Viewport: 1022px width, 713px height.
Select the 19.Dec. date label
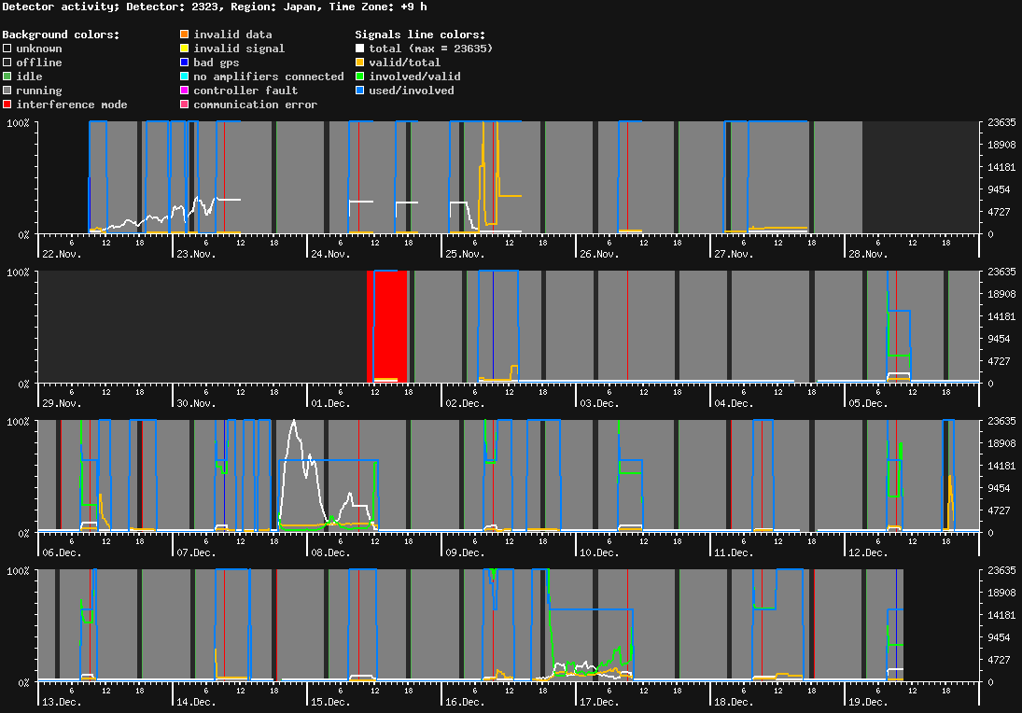coord(869,702)
